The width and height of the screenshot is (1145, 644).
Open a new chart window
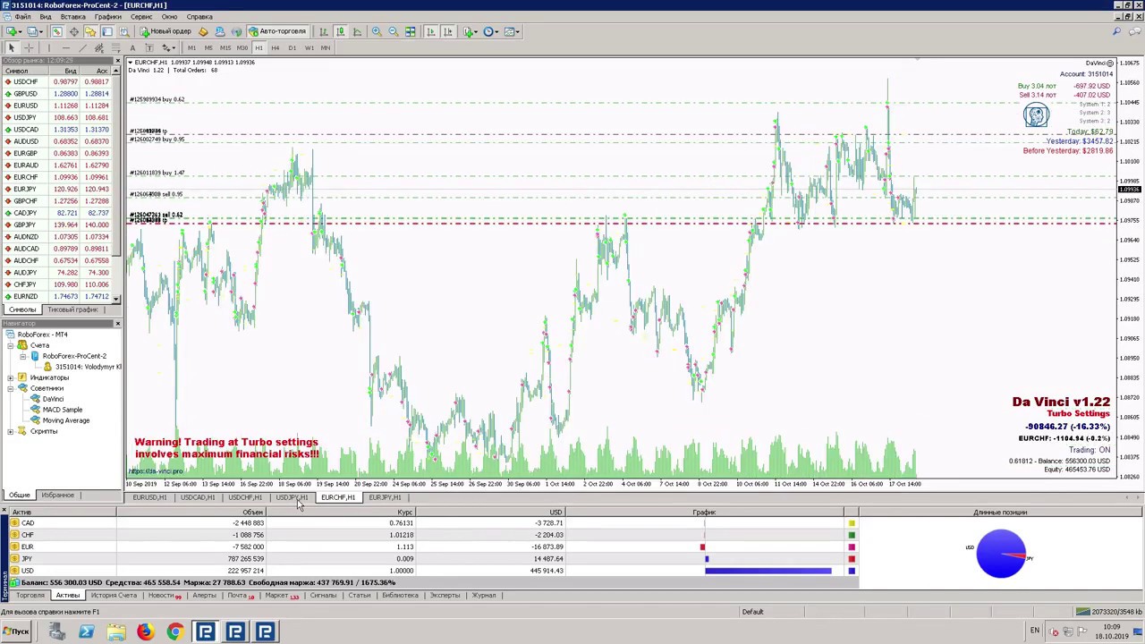(x=12, y=31)
